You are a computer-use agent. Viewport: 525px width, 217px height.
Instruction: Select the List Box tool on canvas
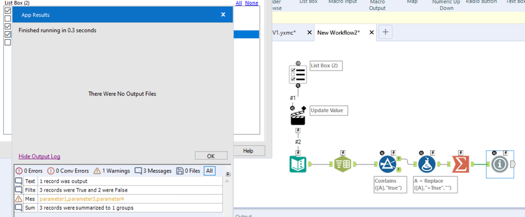298,74
